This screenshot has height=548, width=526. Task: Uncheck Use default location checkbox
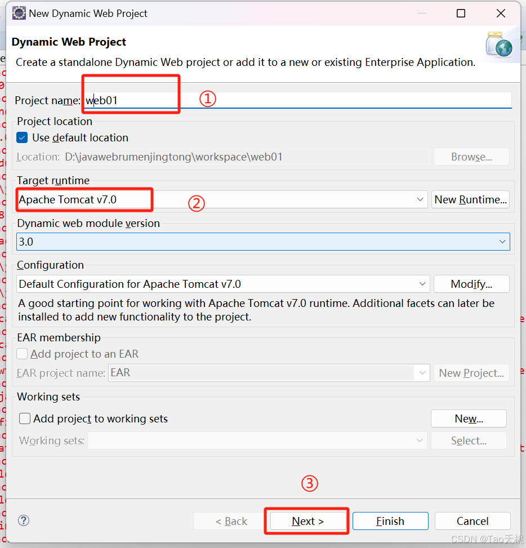(22, 137)
